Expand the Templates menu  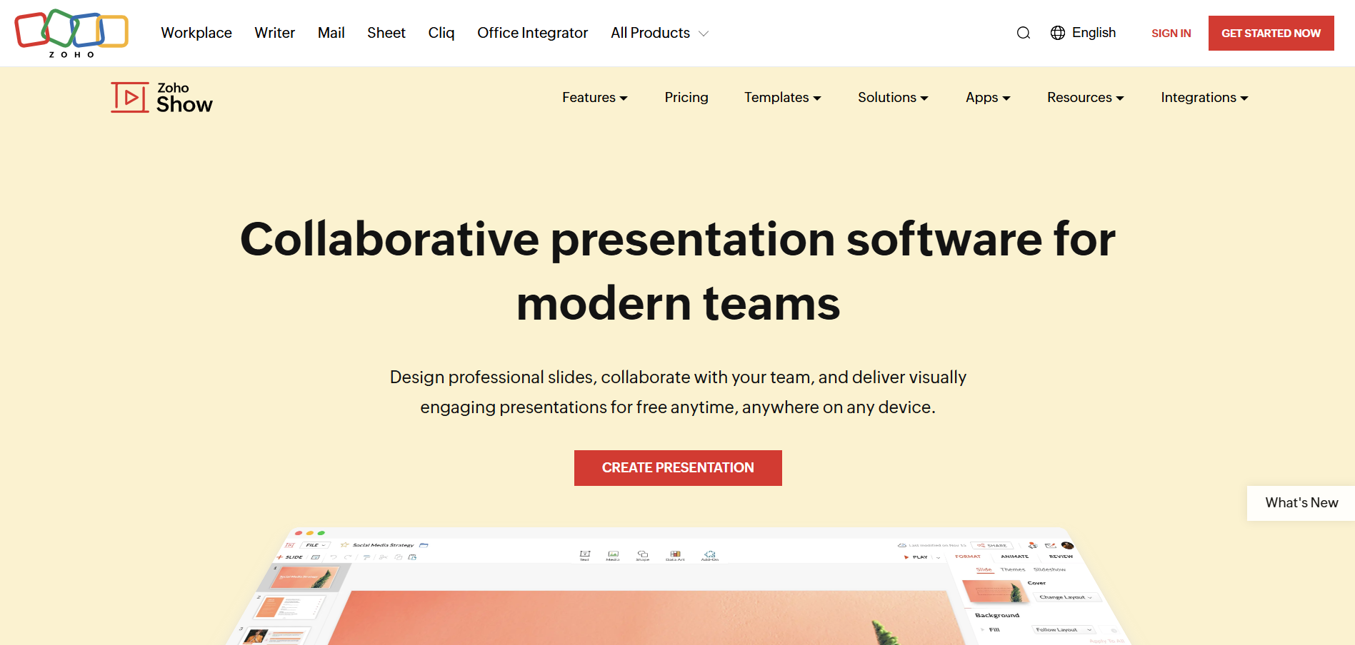782,98
